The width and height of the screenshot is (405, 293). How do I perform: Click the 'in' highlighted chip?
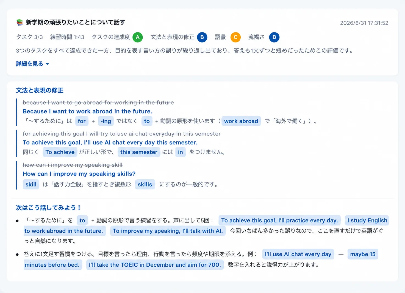coord(180,152)
